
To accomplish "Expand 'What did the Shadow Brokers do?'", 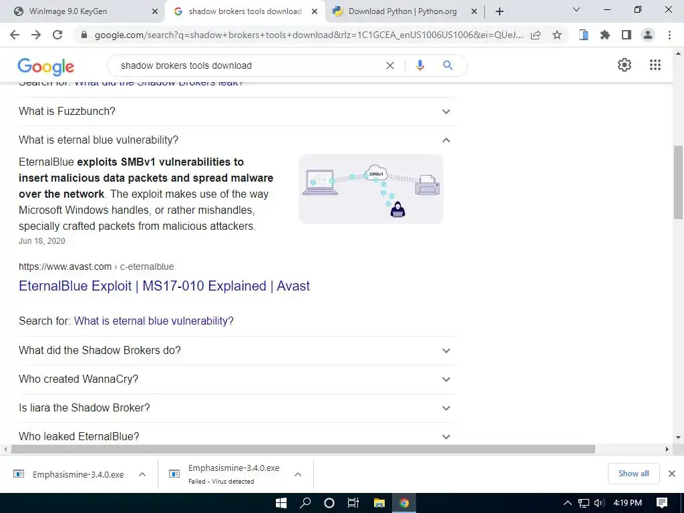I will (x=236, y=350).
